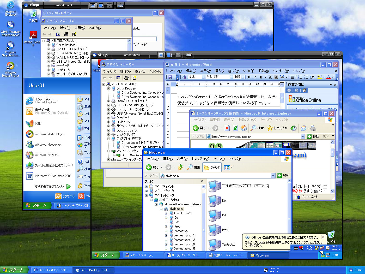Click the home icon in Word task pane

click(304, 90)
